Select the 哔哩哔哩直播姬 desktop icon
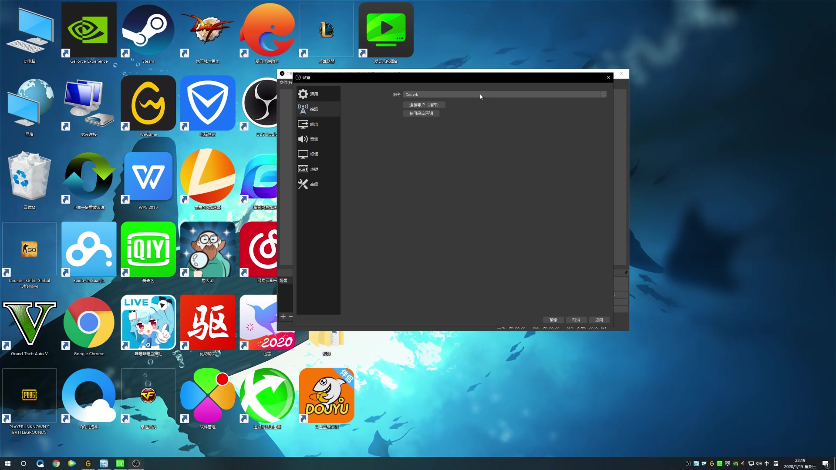 pyautogui.click(x=148, y=326)
